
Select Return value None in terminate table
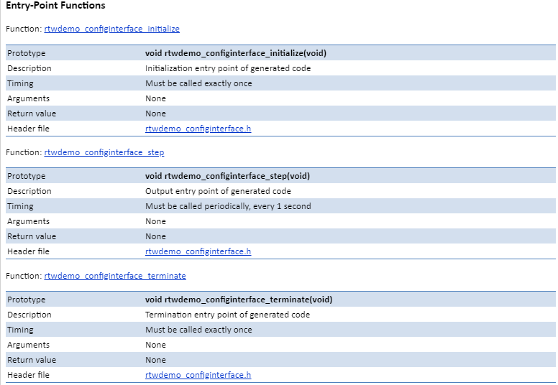(x=155, y=360)
